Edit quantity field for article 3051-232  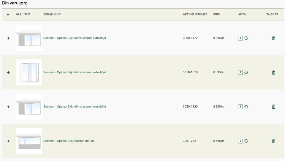[240, 141]
